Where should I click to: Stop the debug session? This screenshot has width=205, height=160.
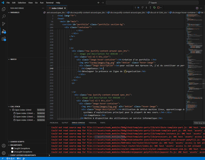coord(158,7)
